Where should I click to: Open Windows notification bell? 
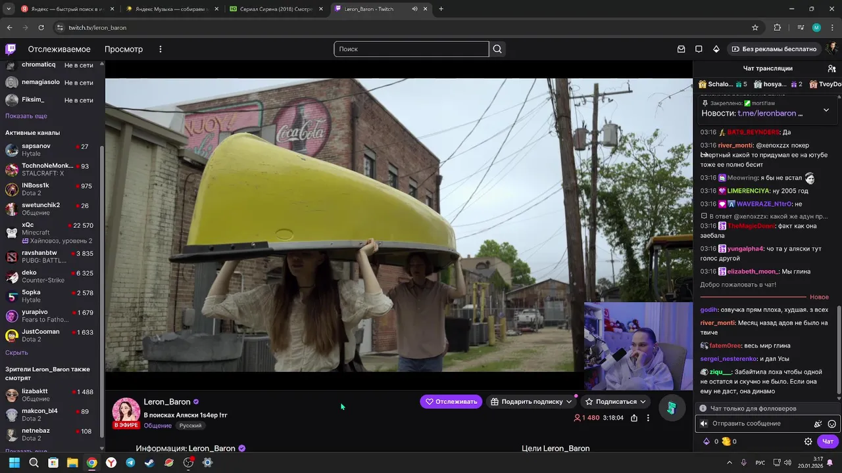tap(830, 462)
